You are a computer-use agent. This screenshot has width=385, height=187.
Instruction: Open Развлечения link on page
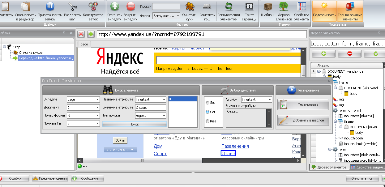pyautogui.click(x=235, y=146)
